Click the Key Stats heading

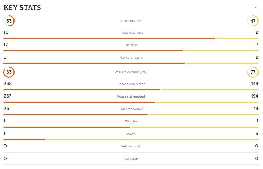click(22, 8)
